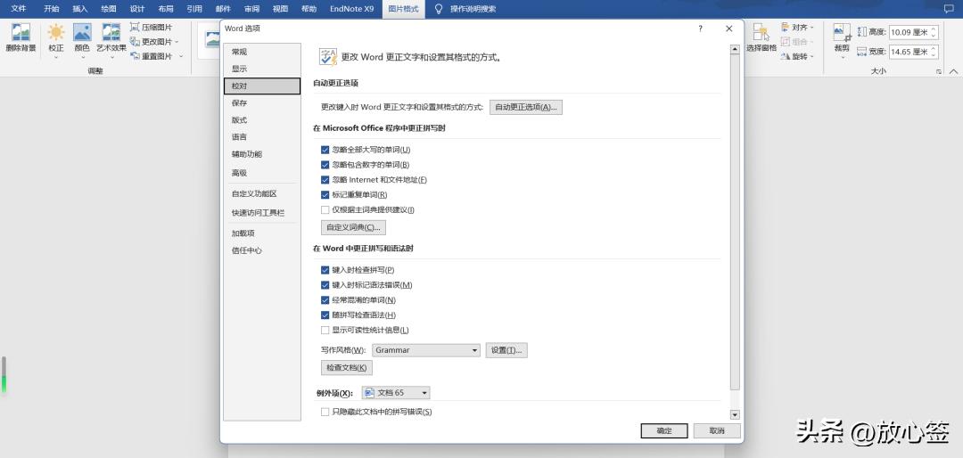Click Compress Pictures (压缩图片)
The image size is (963, 458).
pos(151,28)
